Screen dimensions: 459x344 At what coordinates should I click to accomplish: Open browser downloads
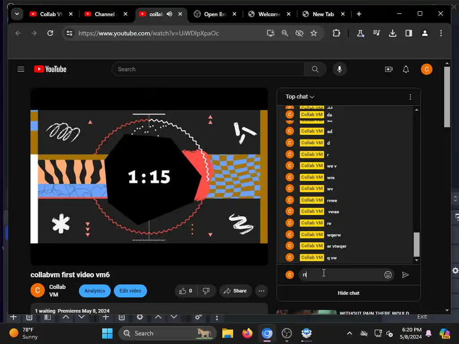click(393, 33)
